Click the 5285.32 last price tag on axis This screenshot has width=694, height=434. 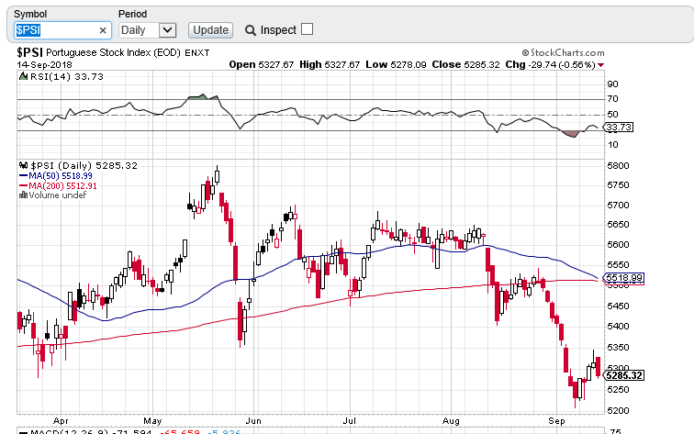[624, 375]
